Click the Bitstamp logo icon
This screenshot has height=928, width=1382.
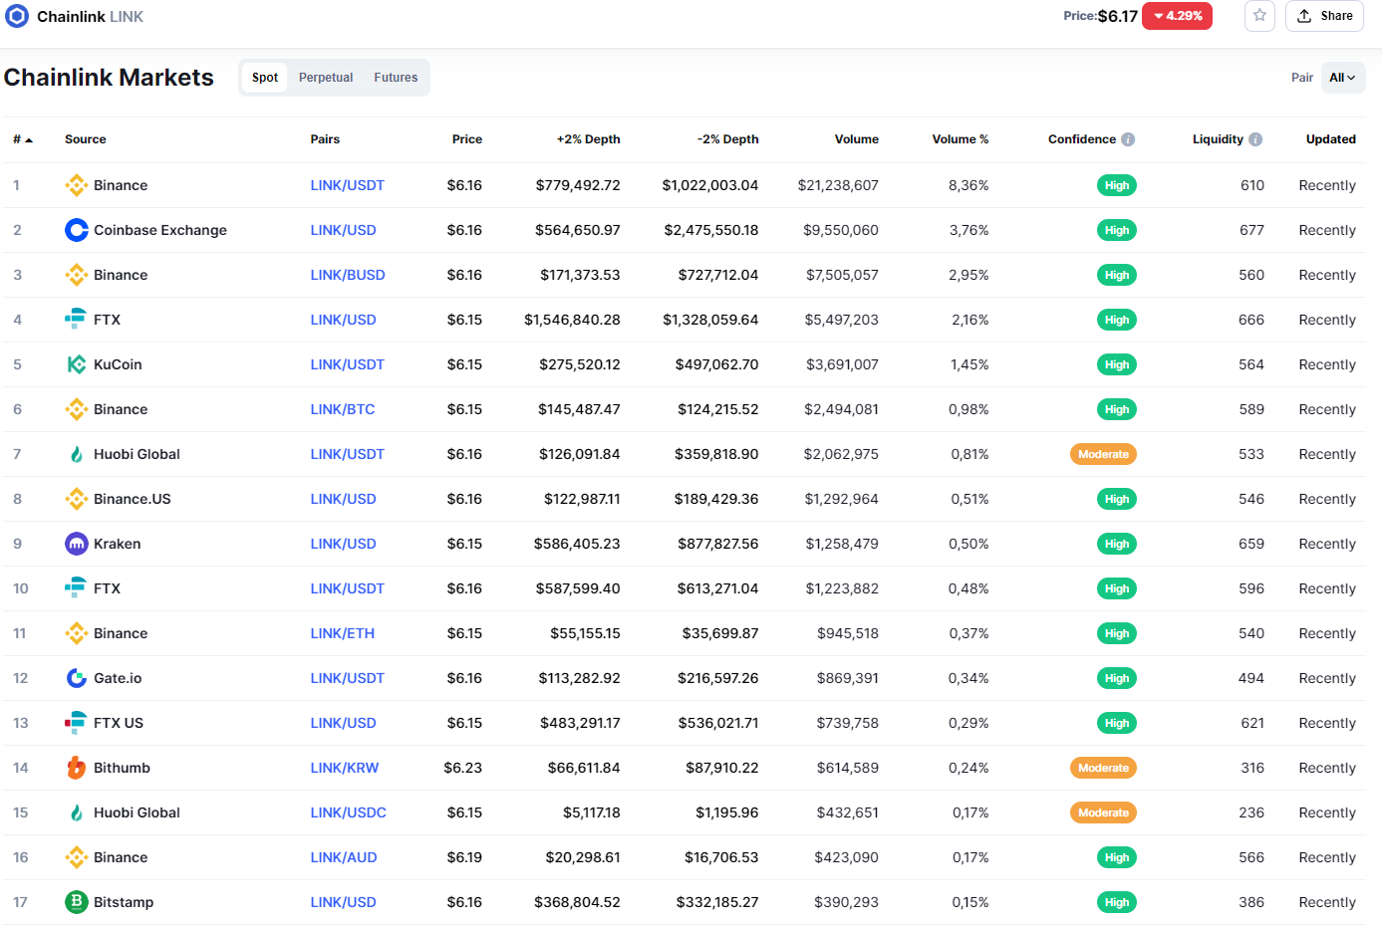click(77, 902)
